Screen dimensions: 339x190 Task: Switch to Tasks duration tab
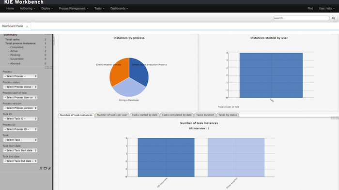(205, 115)
